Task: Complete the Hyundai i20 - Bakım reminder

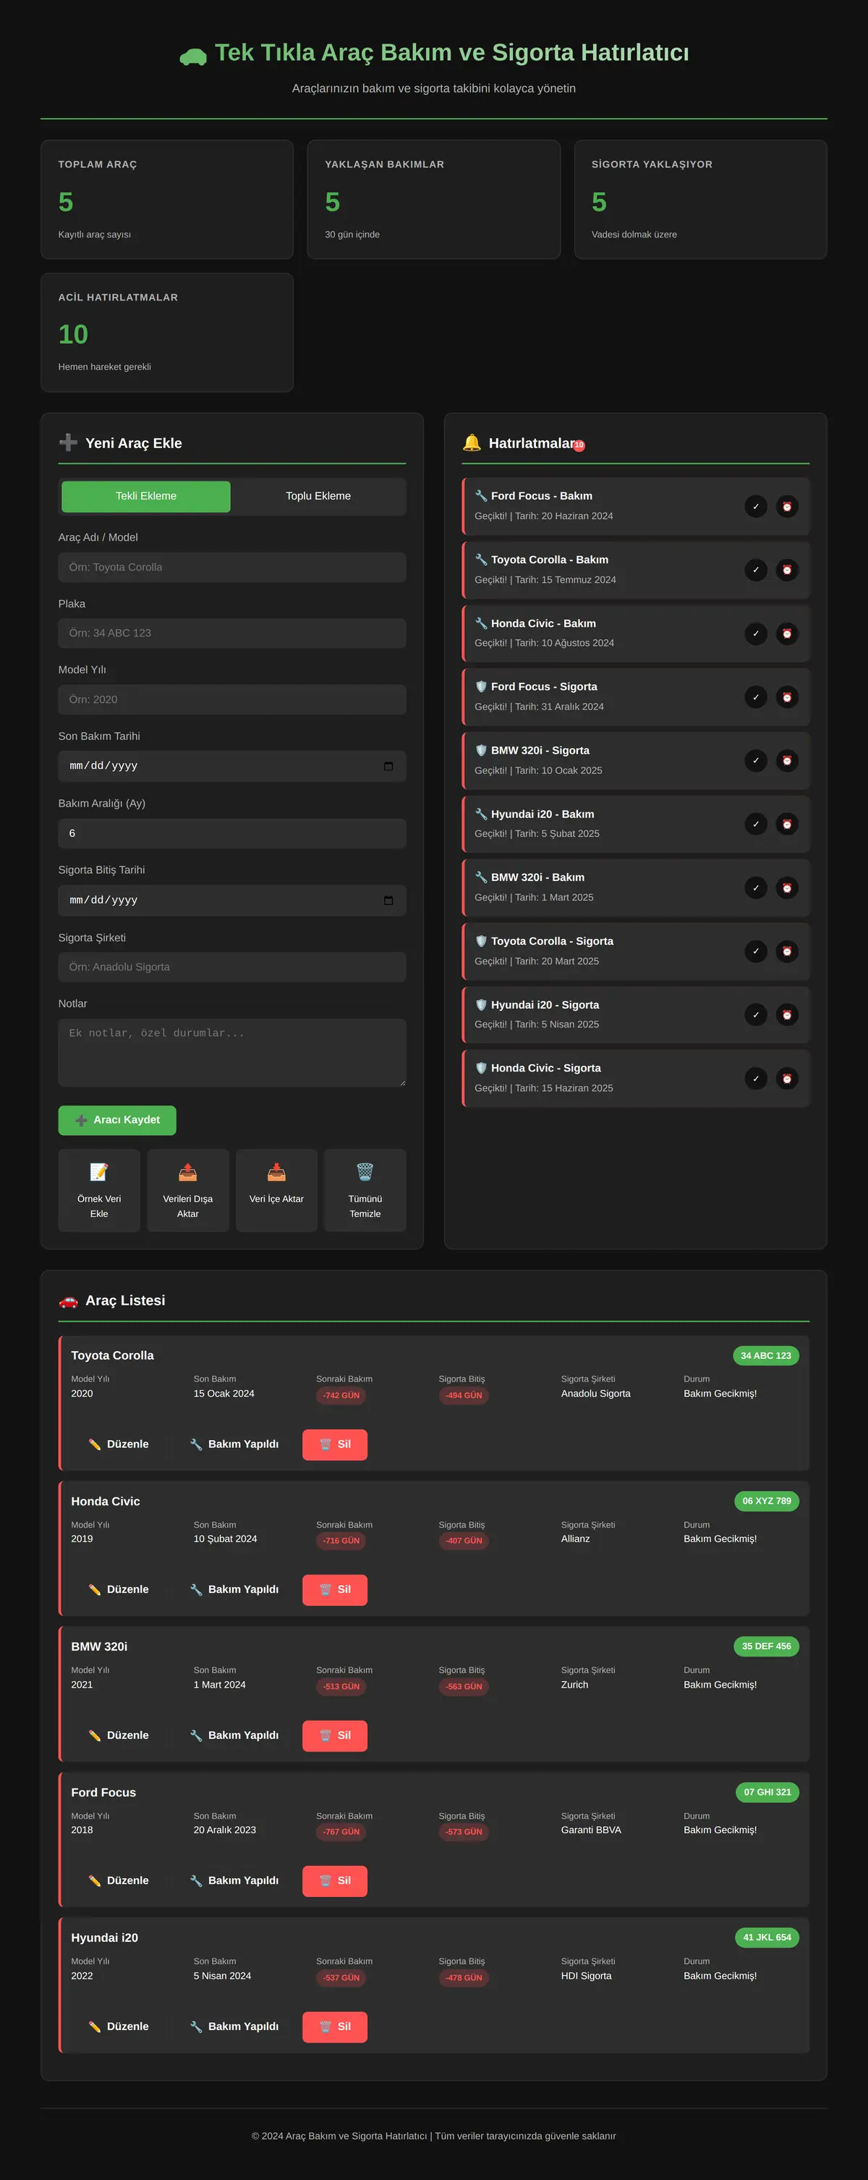Action: [756, 823]
